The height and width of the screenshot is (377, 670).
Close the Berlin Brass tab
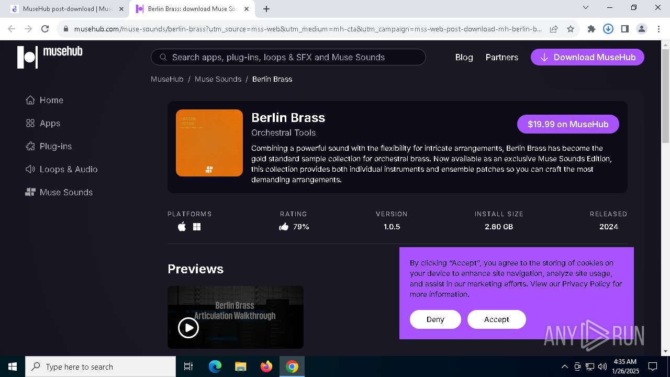(x=247, y=9)
